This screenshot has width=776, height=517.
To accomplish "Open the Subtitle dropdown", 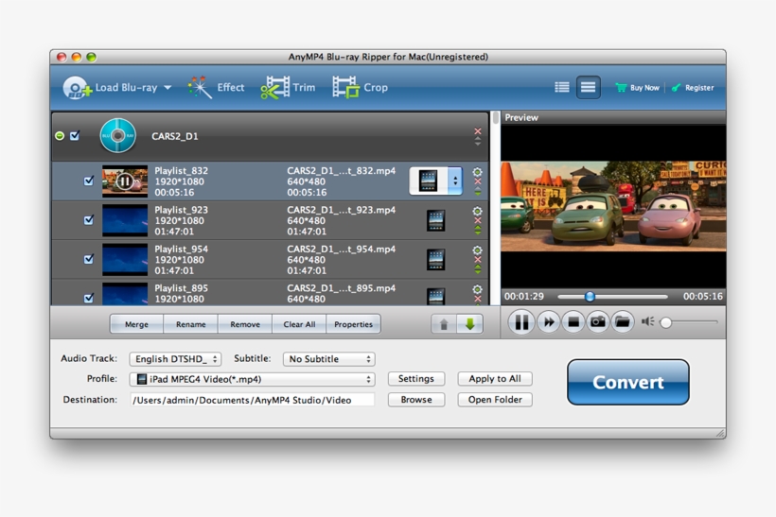I will point(329,359).
